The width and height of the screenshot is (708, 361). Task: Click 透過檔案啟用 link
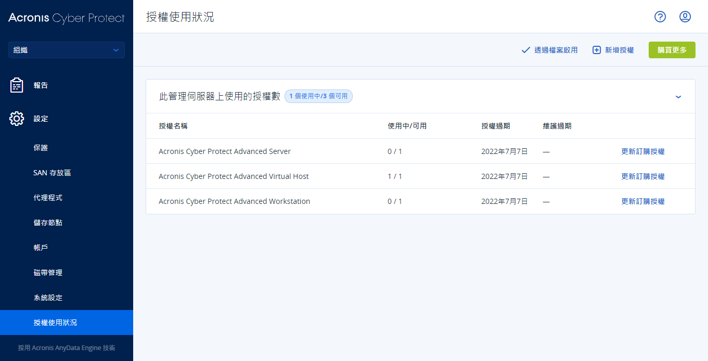[556, 50]
